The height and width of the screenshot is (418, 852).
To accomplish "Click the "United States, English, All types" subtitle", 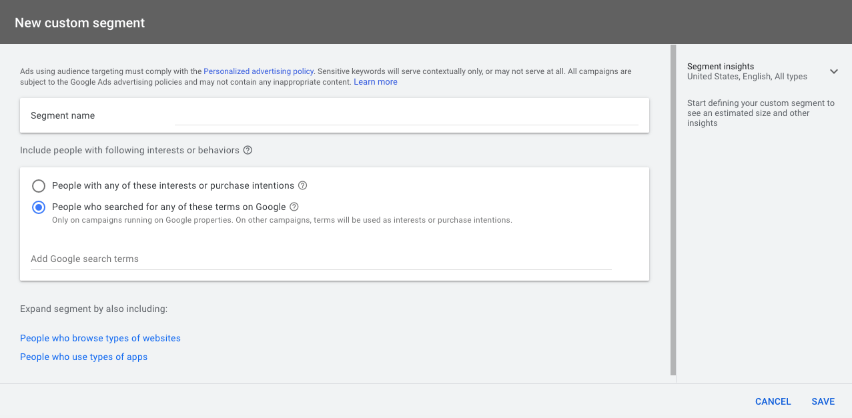I will click(x=747, y=77).
